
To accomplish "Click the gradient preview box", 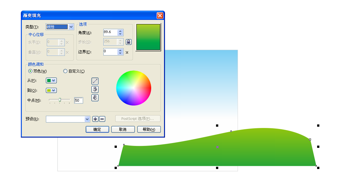I will pos(148,37).
